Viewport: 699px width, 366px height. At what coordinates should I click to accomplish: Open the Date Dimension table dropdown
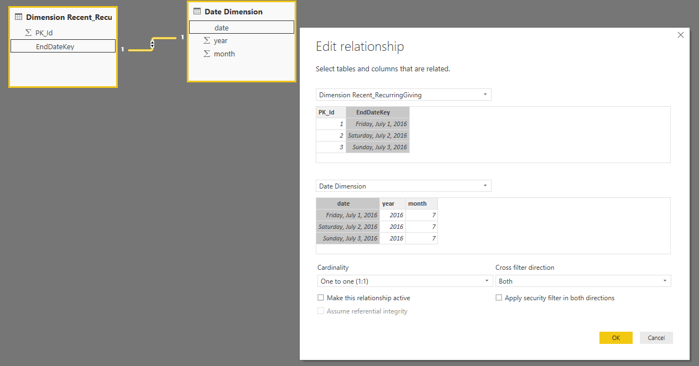pyautogui.click(x=404, y=186)
